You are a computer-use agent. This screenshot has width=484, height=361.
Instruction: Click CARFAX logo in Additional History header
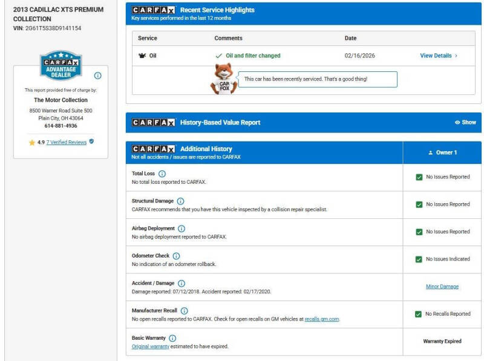click(154, 149)
